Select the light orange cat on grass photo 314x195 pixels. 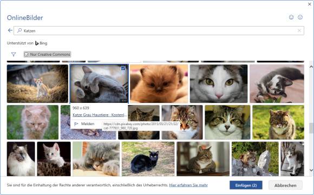32,122
